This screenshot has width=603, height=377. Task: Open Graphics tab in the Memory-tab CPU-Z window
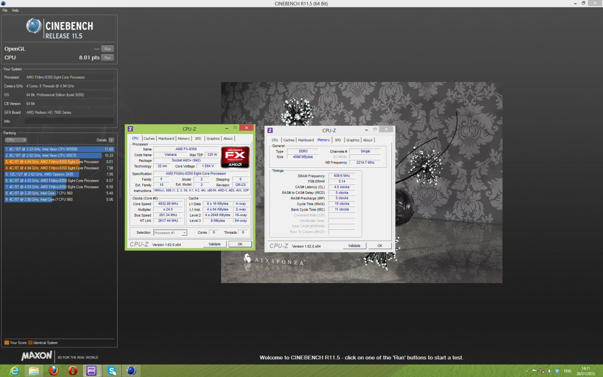click(x=353, y=140)
